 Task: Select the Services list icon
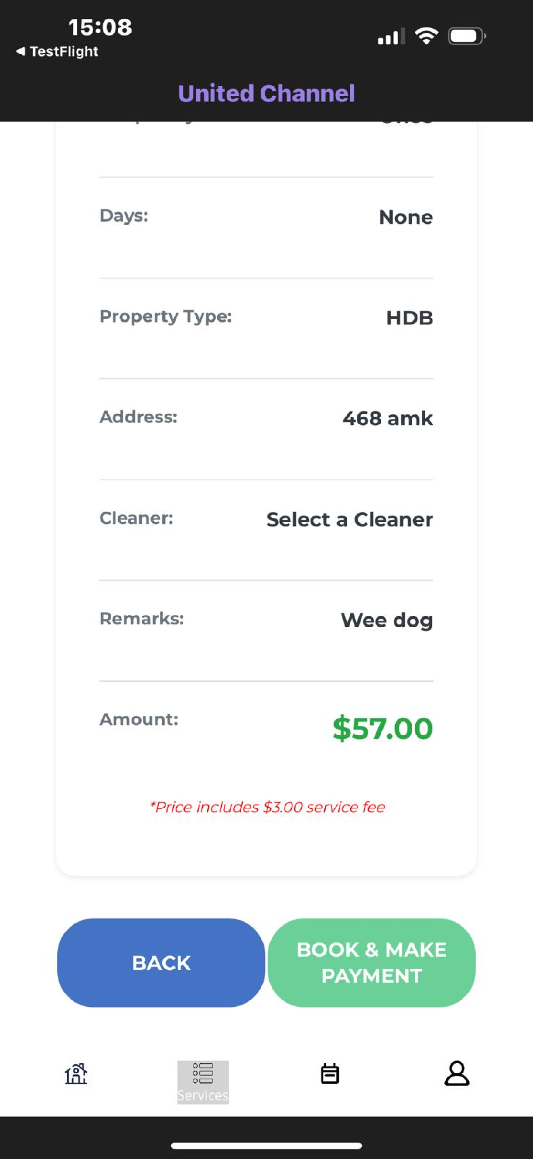point(203,1073)
